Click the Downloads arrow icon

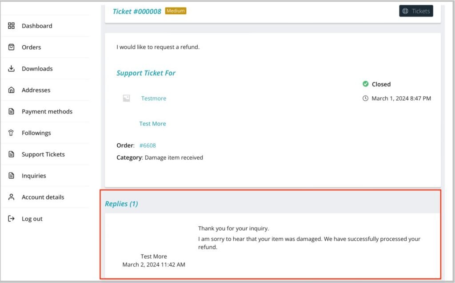pos(12,69)
